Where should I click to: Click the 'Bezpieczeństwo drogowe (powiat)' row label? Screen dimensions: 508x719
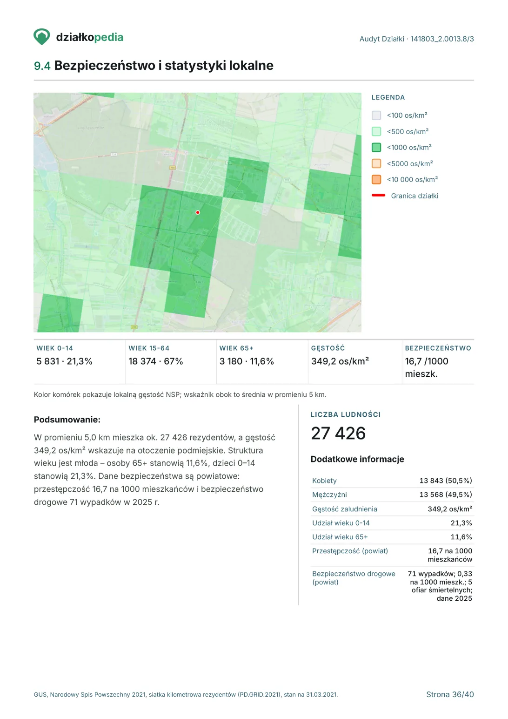[354, 578]
